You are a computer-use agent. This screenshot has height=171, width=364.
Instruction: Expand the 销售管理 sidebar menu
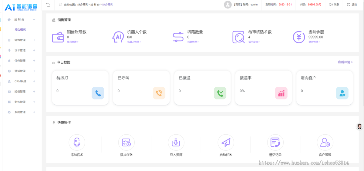34,40
